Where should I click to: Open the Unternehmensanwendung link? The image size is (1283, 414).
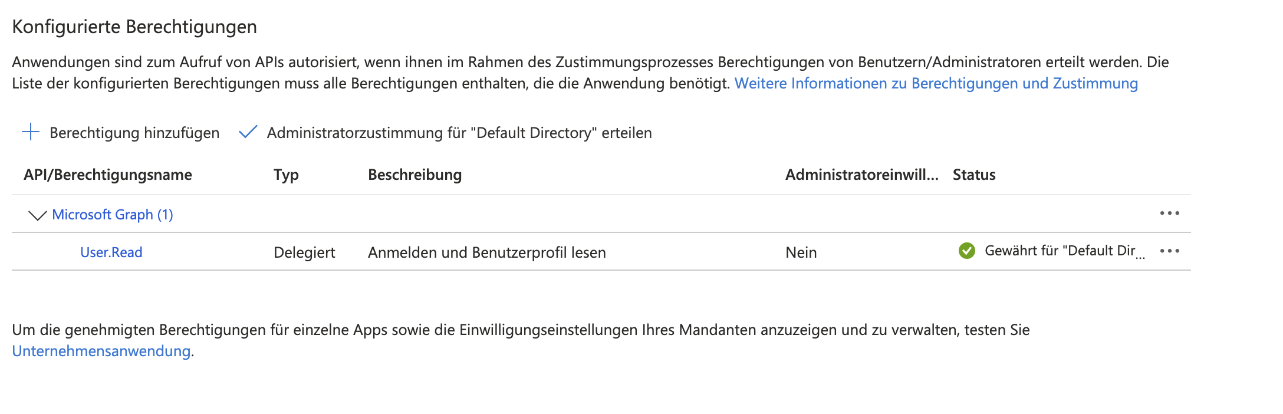click(101, 351)
